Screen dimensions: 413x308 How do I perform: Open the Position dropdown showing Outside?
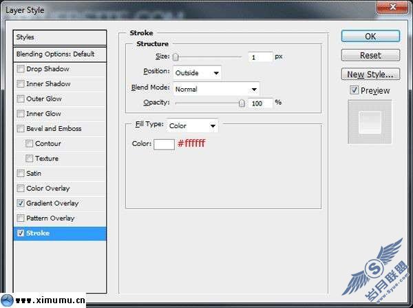(198, 73)
